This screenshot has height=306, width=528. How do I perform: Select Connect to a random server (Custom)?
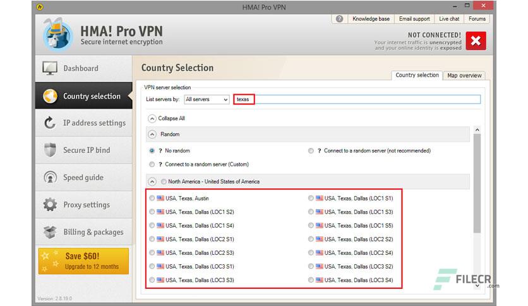tap(152, 164)
